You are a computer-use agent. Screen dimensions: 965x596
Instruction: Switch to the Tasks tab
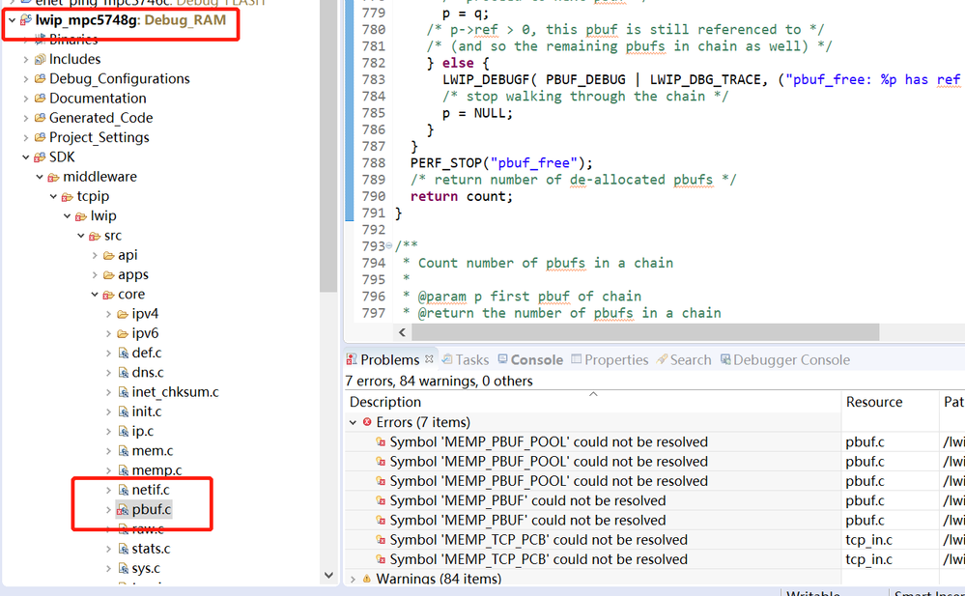coord(466,359)
